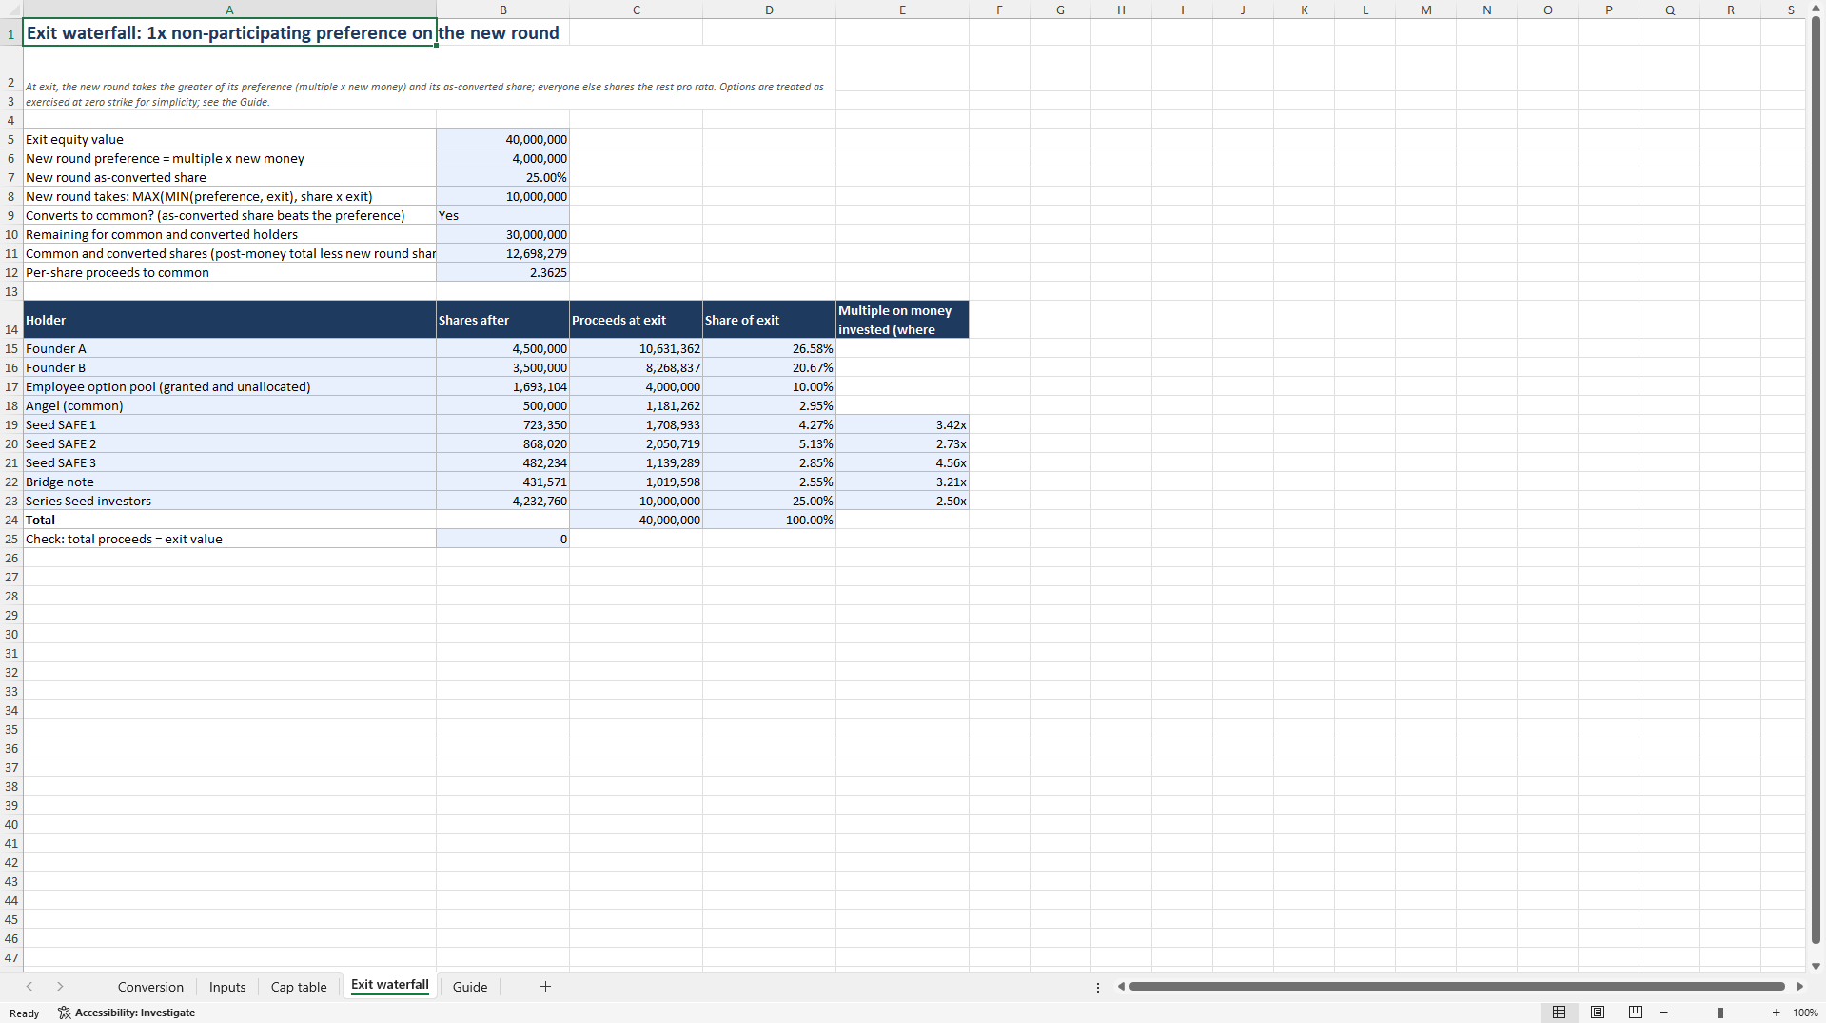Viewport: 1826px width, 1023px height.
Task: Select the Exit equity value 40,000,000 cell
Action: pyautogui.click(x=503, y=139)
